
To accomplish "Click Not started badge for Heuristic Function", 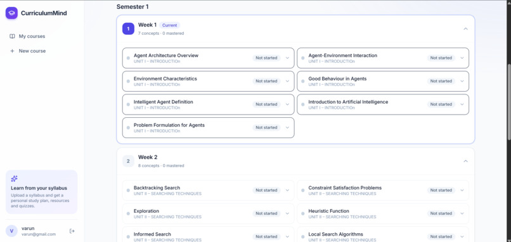I will click(x=441, y=213).
